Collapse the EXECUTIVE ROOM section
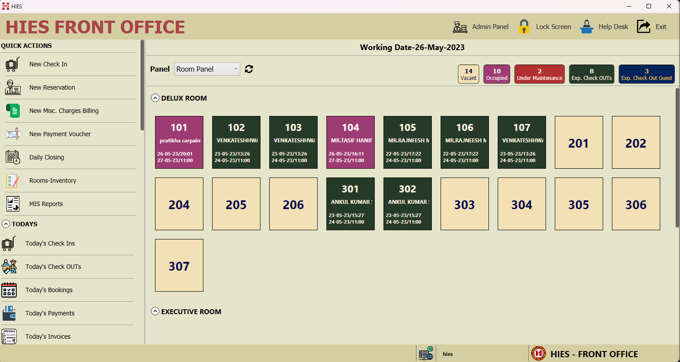 [155, 311]
